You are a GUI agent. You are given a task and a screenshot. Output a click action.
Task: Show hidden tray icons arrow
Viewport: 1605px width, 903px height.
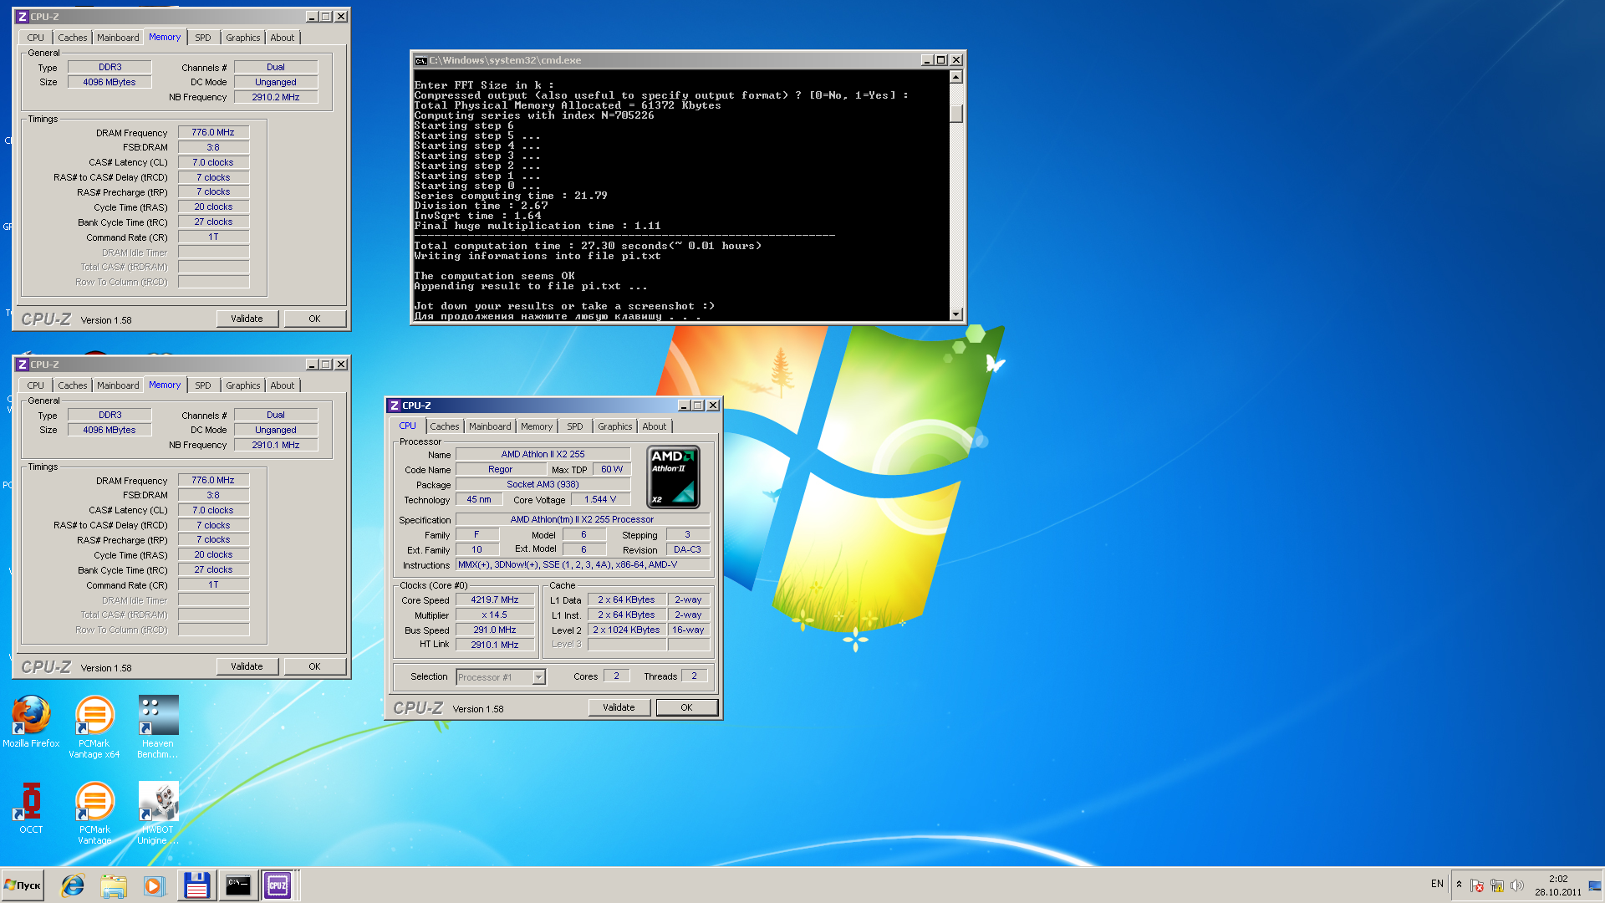[x=1460, y=885]
